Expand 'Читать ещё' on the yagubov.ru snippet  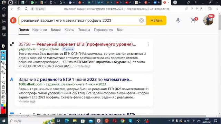82,66
